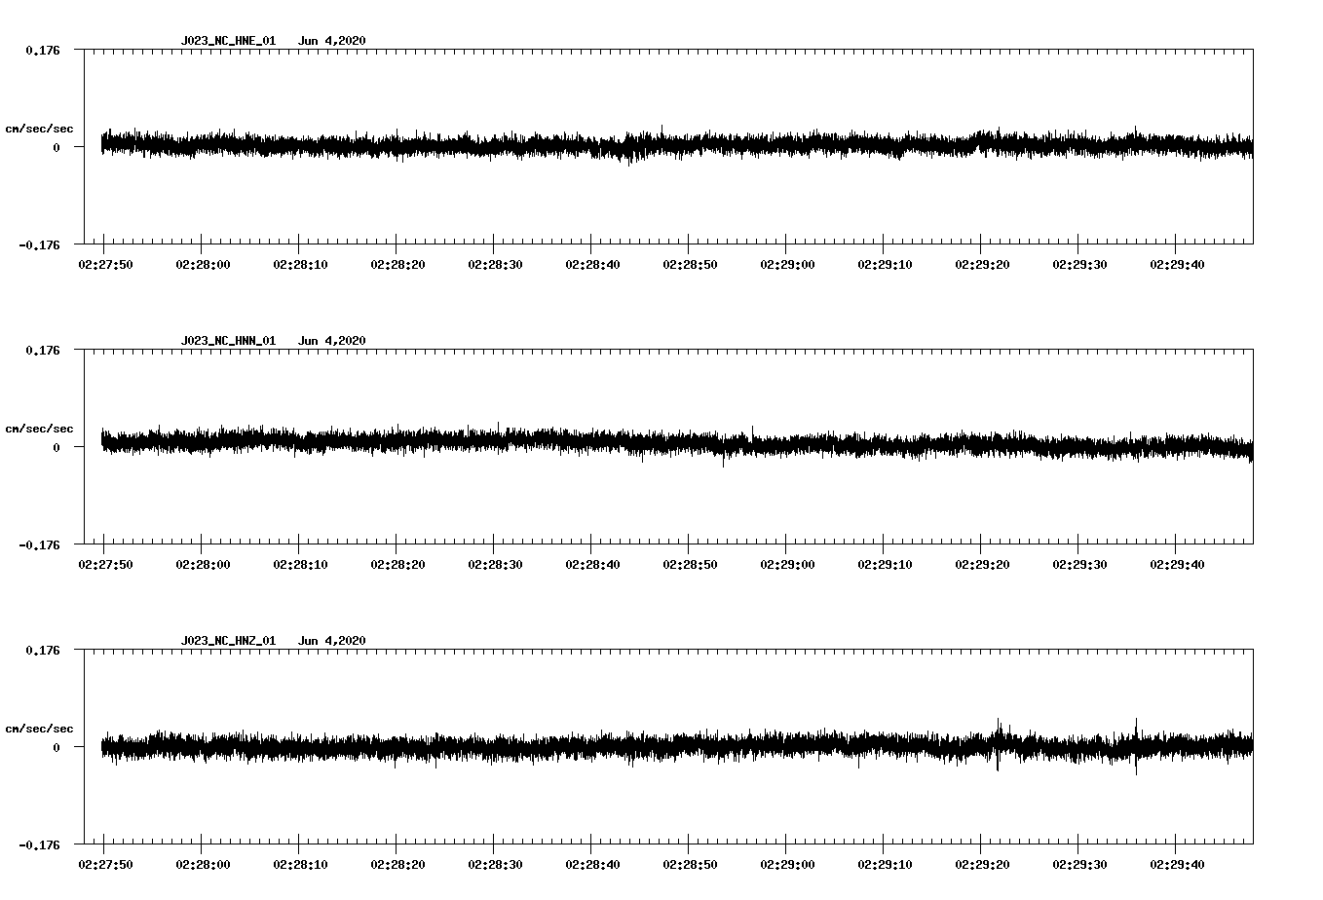
Task: Click the 02:28:10 time label under HNN plot
Action: click(x=300, y=565)
